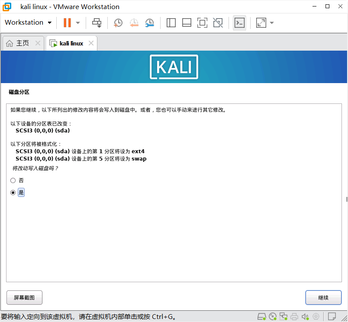
Task: Click the 磁盘分区 heading
Action: (19, 92)
